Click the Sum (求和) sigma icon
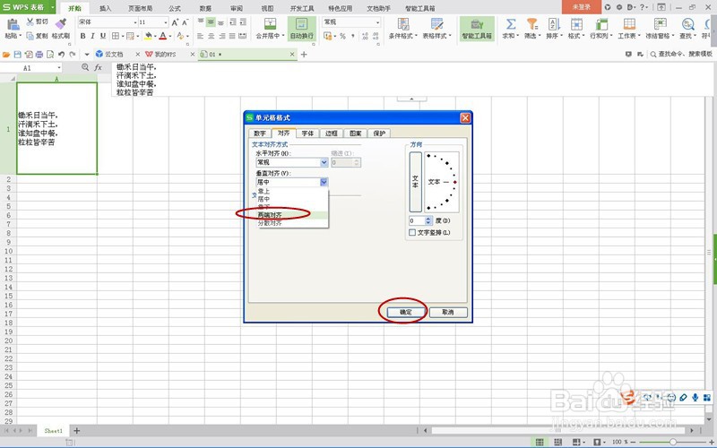The height and width of the screenshot is (448, 717). click(511, 24)
